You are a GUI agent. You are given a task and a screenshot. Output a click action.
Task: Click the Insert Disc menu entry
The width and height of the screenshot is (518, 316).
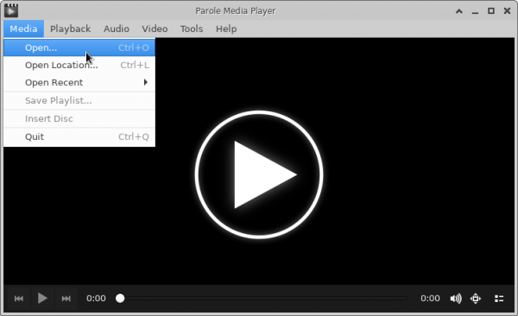[79, 118]
